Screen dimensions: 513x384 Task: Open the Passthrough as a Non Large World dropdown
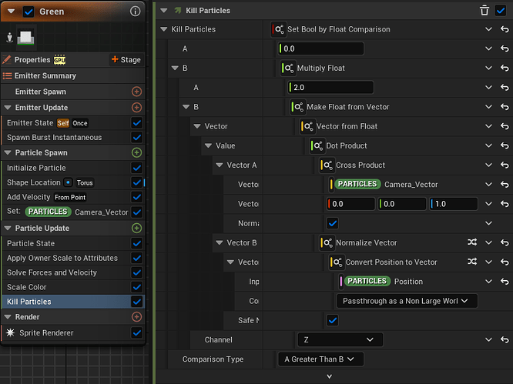(x=407, y=301)
